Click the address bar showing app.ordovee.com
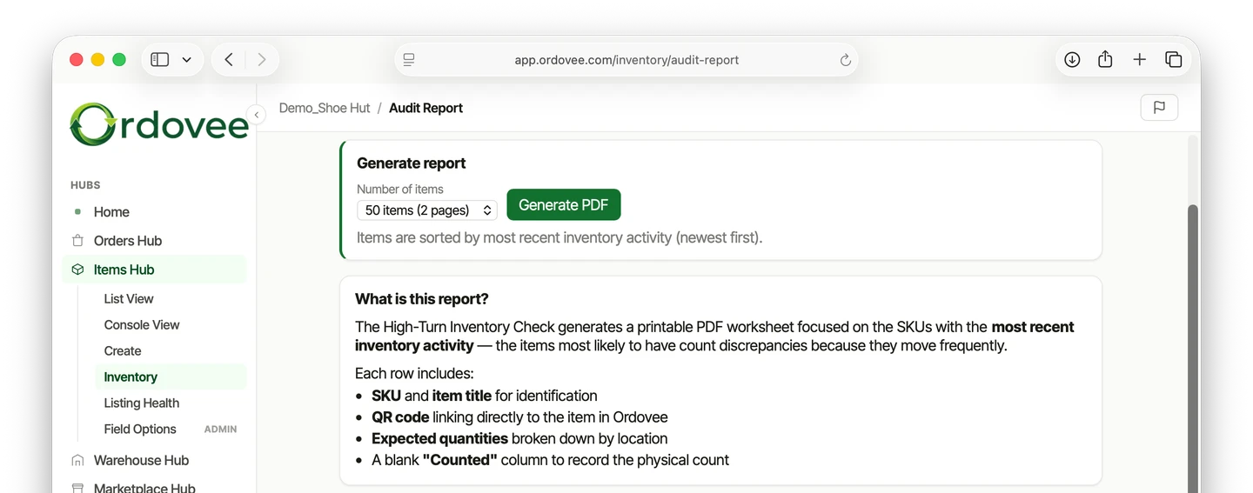 pyautogui.click(x=626, y=60)
